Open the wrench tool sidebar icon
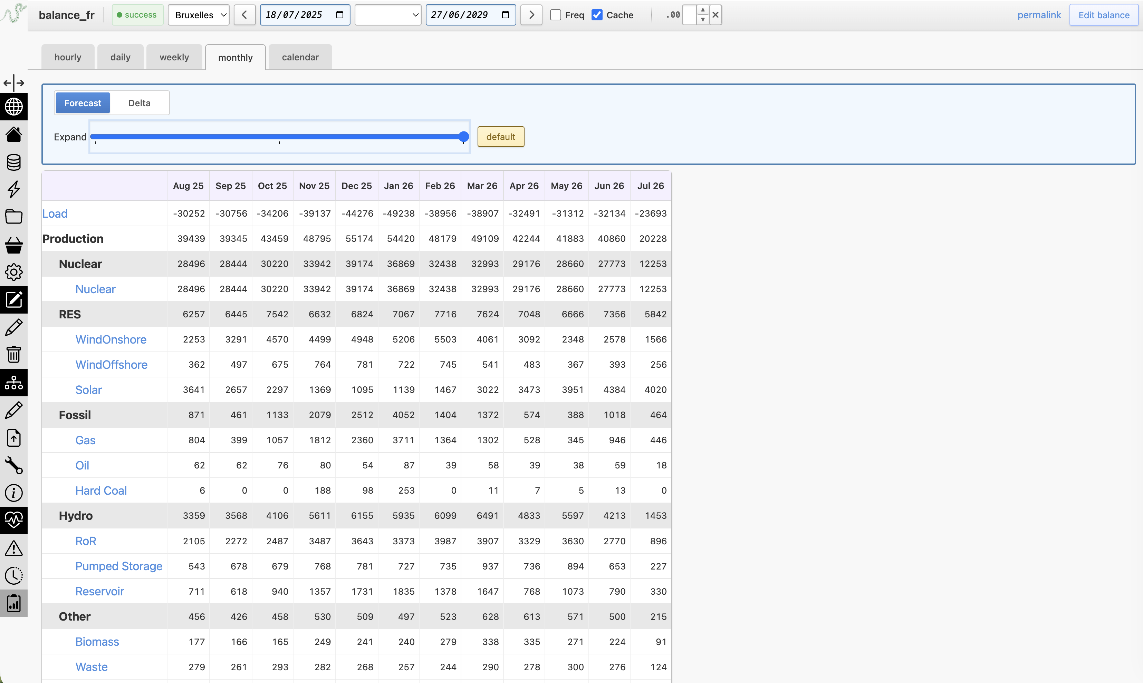The image size is (1143, 683). coord(14,465)
